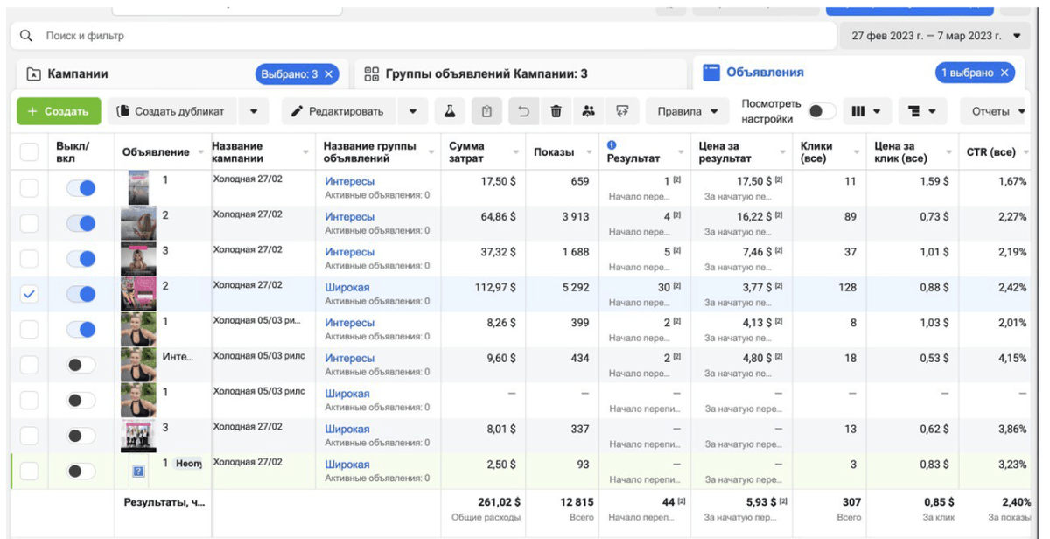
Task: Turn on the ad switch in the 8,01 $ row
Action: click(x=81, y=436)
